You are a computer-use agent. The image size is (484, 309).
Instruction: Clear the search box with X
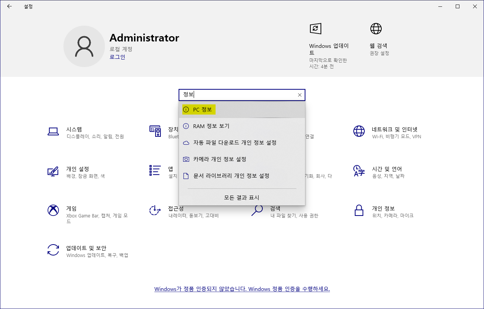299,95
